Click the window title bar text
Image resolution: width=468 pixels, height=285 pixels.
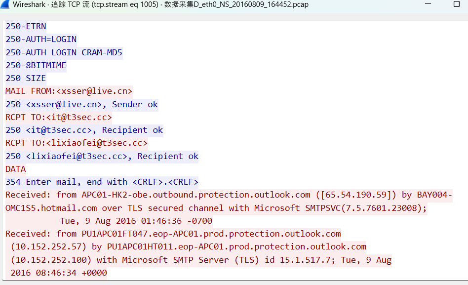click(160, 4)
